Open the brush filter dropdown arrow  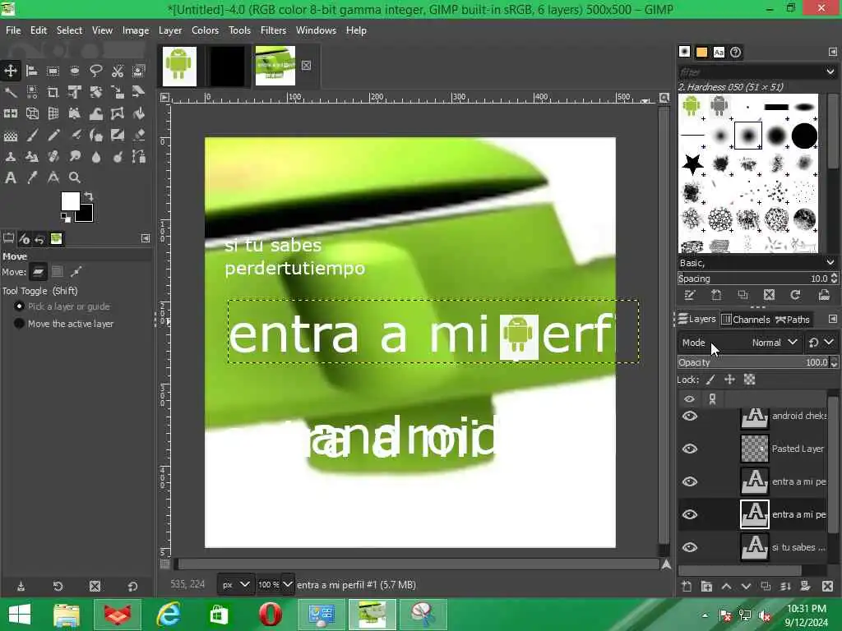830,71
